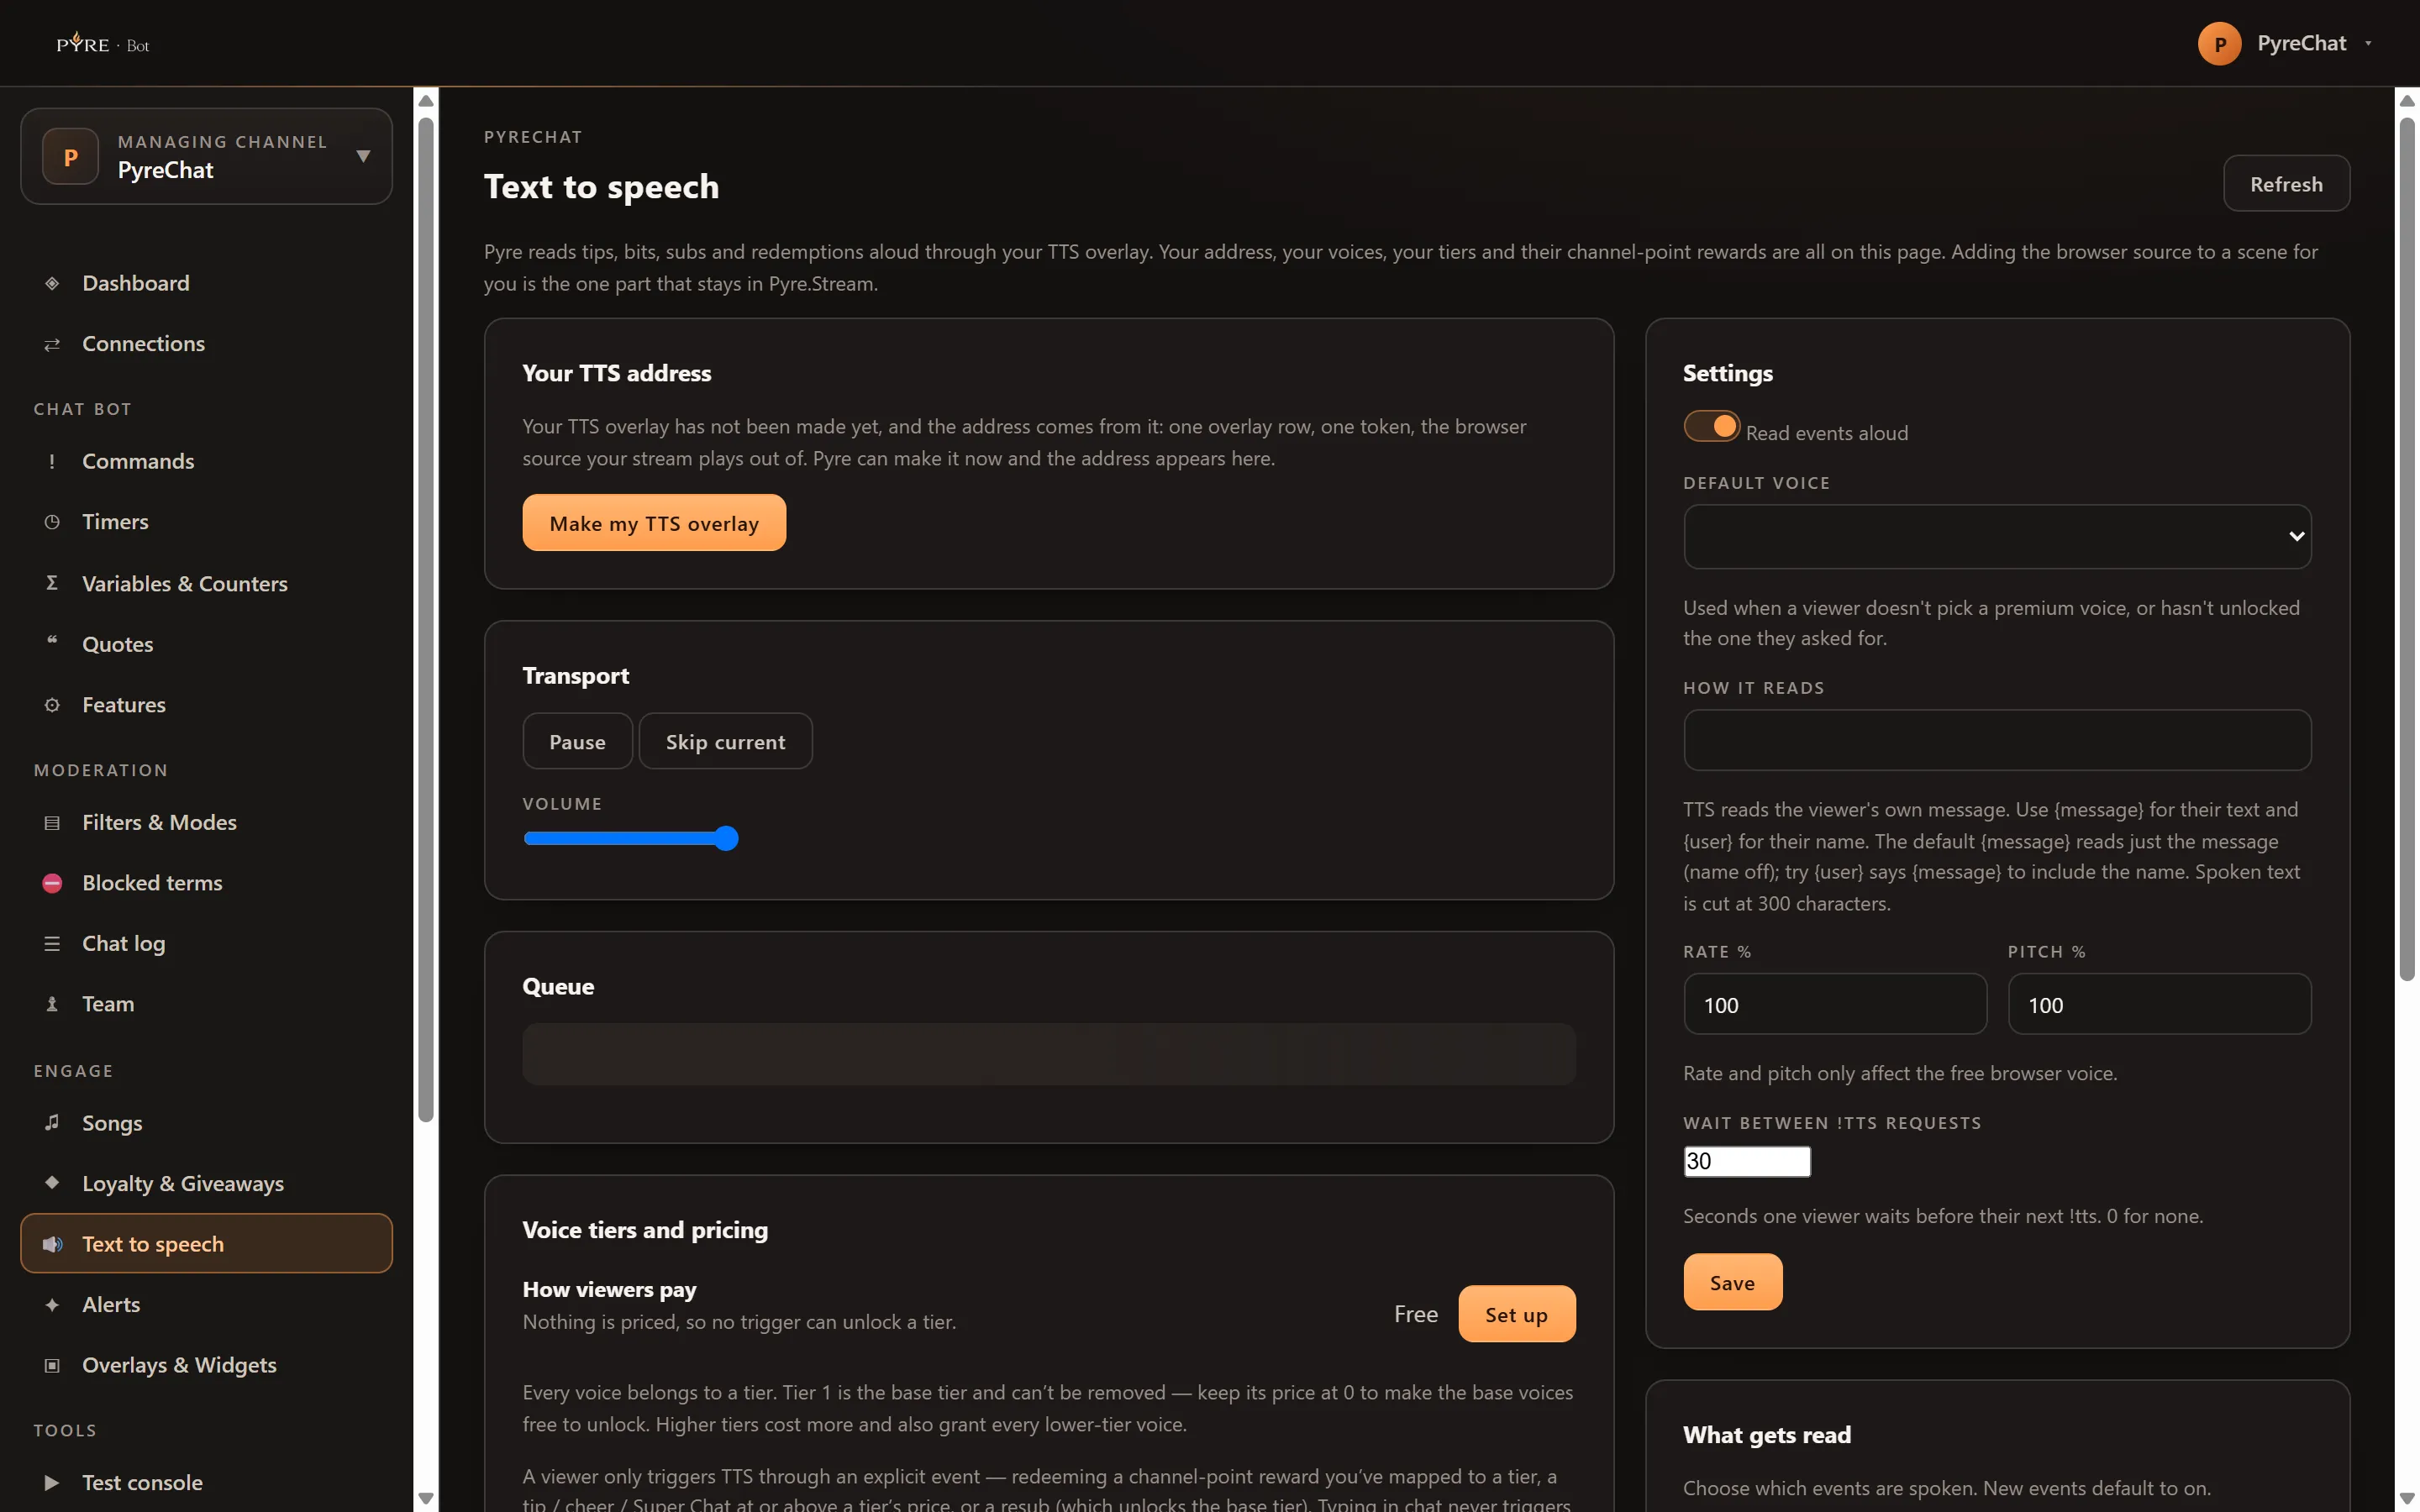This screenshot has width=2420, height=1512.
Task: Click the Alerts sparkle icon
Action: point(52,1305)
